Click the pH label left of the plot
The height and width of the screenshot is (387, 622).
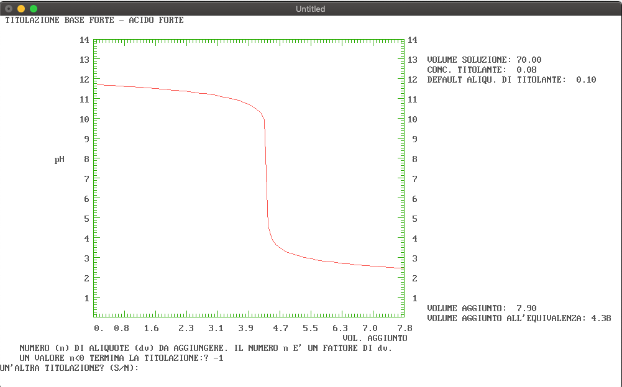60,159
